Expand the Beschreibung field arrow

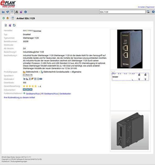(x=17, y=56)
